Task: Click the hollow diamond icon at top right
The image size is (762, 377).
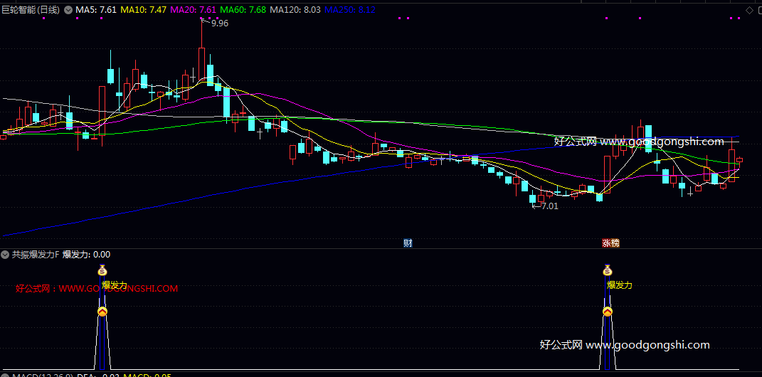Action: click(x=749, y=10)
